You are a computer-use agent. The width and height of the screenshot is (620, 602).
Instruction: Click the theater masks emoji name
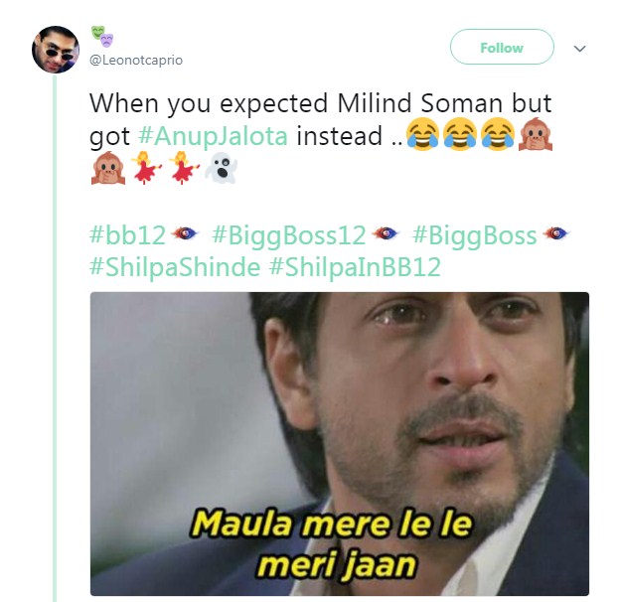(x=102, y=36)
